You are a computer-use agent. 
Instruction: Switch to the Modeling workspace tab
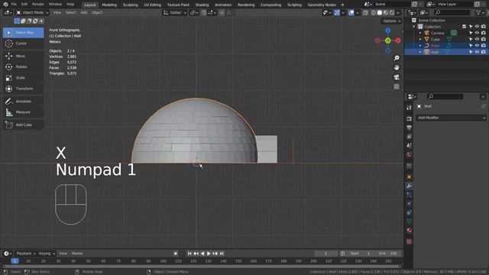[x=109, y=5]
